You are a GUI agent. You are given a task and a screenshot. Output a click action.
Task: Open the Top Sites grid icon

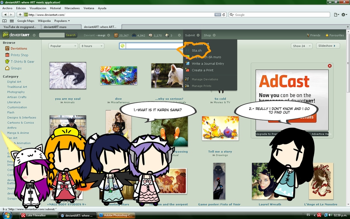pos(12,21)
